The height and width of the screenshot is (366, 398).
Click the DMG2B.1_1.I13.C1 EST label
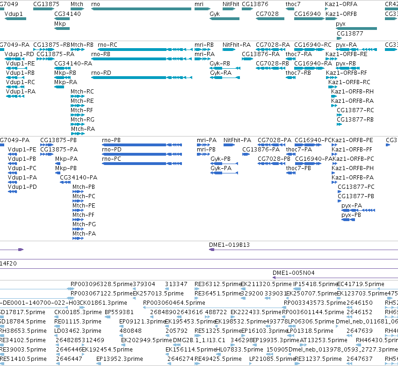click(199, 340)
